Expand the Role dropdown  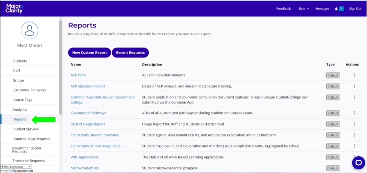click(304, 9)
